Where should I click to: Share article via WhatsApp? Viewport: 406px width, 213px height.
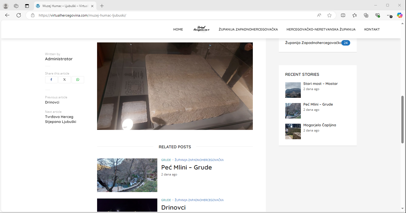(x=78, y=80)
